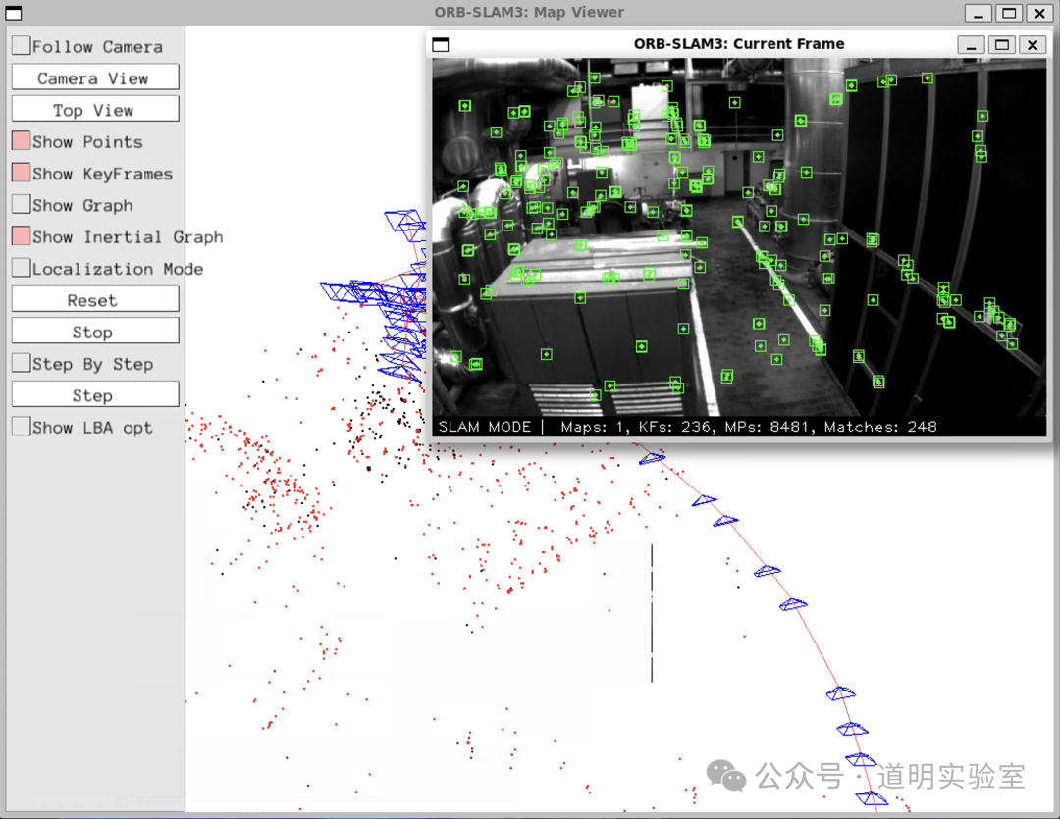Image resolution: width=1060 pixels, height=819 pixels.
Task: Uncheck Show KeyFrames
Action: pyautogui.click(x=21, y=173)
